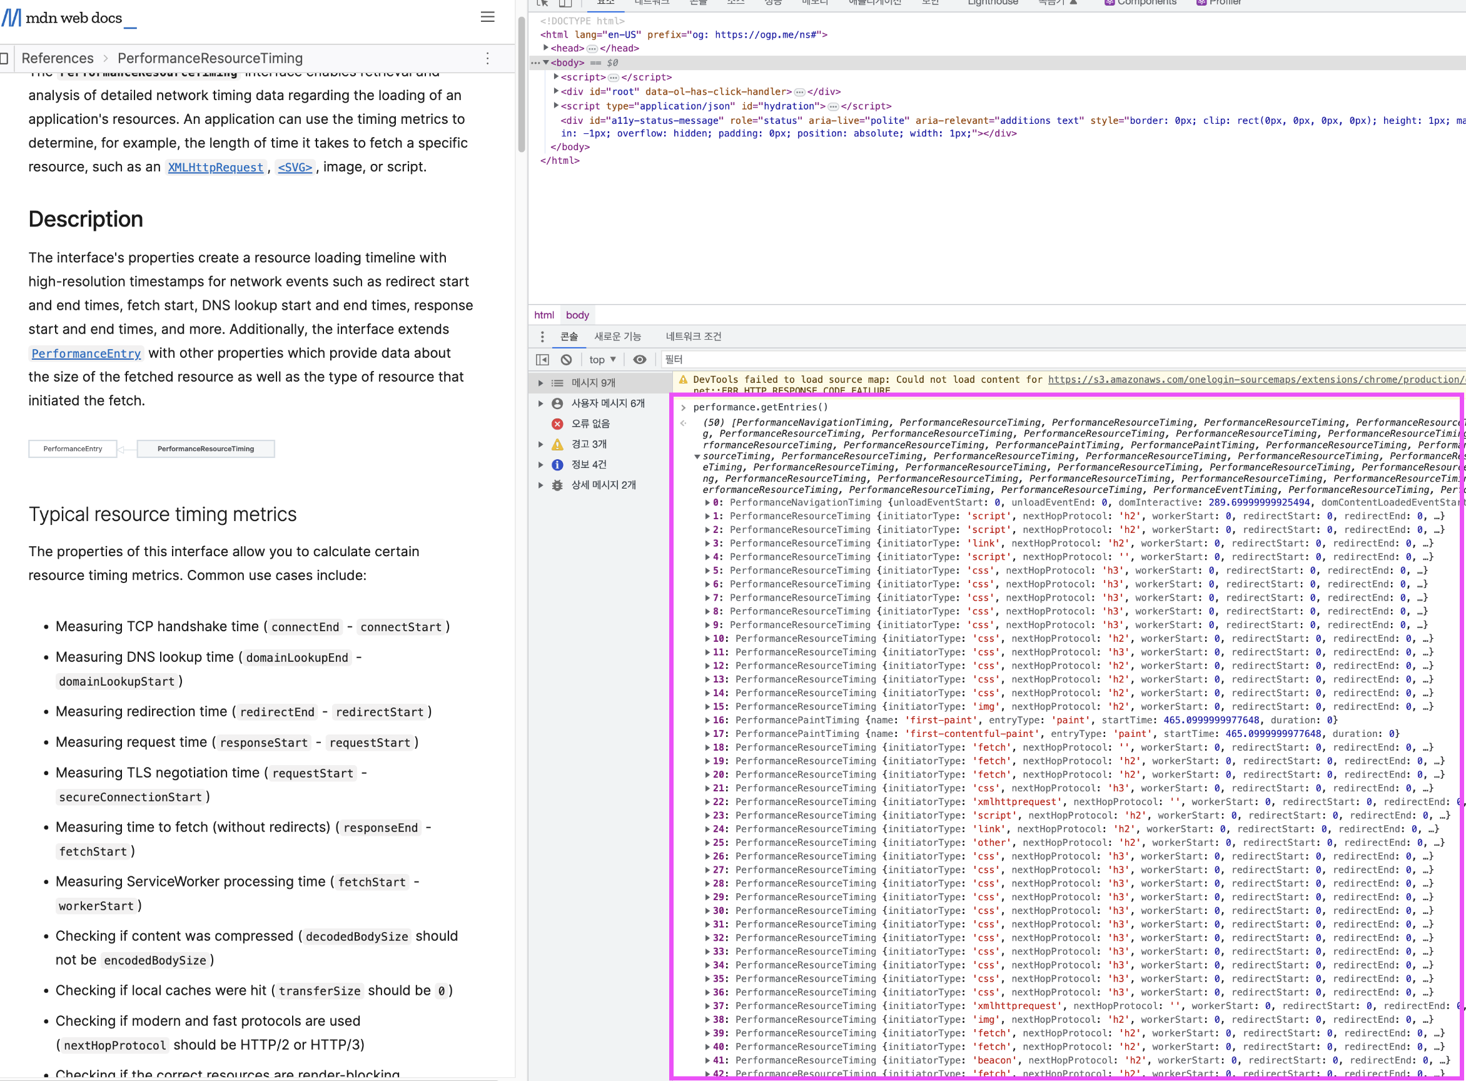Open the top context dropdown
The image size is (1466, 1081).
[x=602, y=359]
